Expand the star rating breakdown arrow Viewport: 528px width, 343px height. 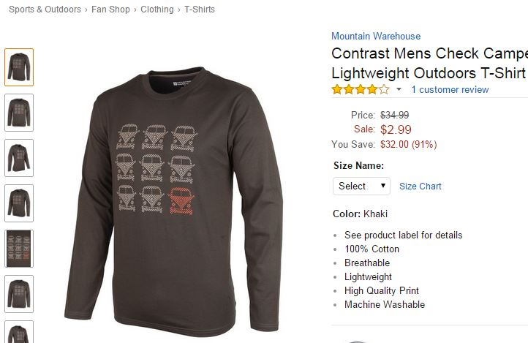(399, 89)
